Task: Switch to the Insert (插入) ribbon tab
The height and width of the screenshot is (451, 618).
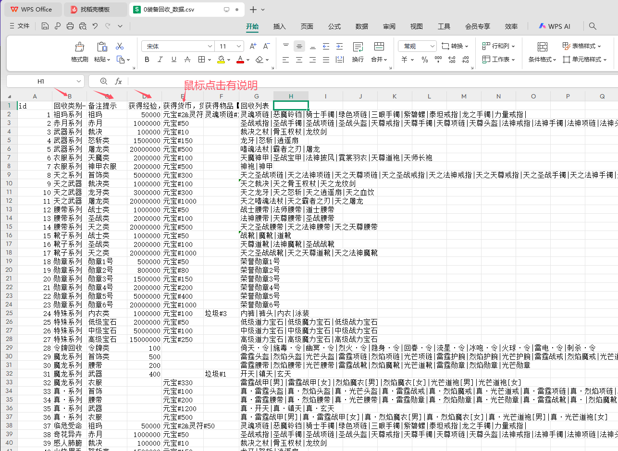Action: click(279, 26)
